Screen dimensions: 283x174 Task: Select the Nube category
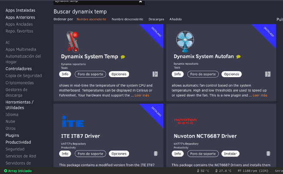coord(10,121)
